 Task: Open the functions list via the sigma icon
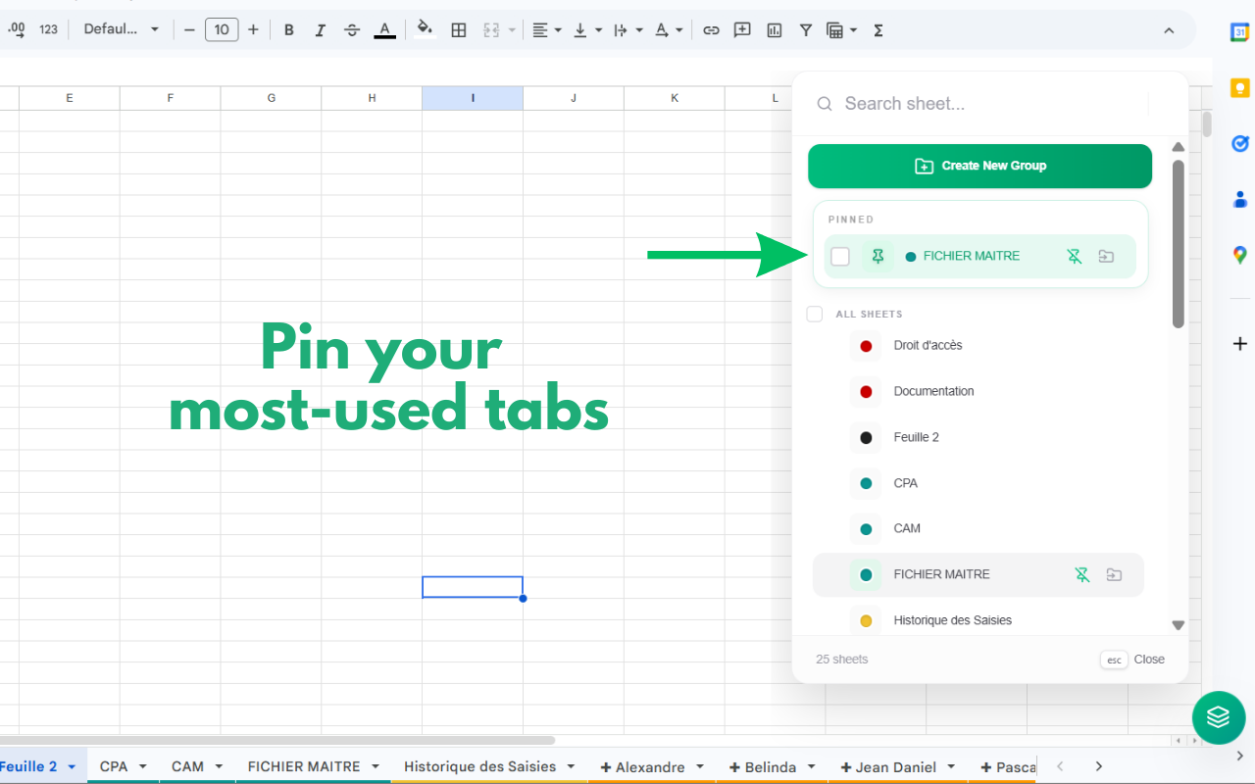pyautogui.click(x=878, y=29)
